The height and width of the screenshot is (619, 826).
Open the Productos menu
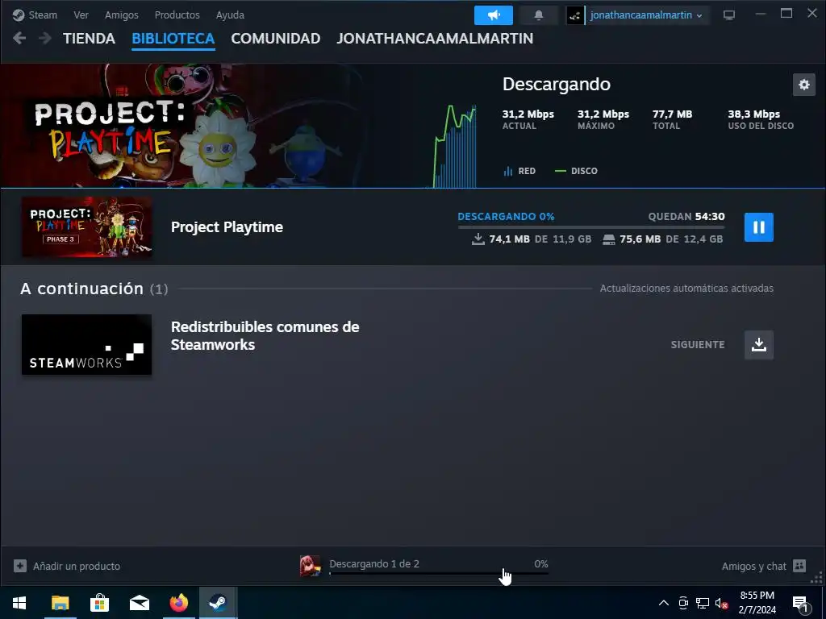pos(177,15)
